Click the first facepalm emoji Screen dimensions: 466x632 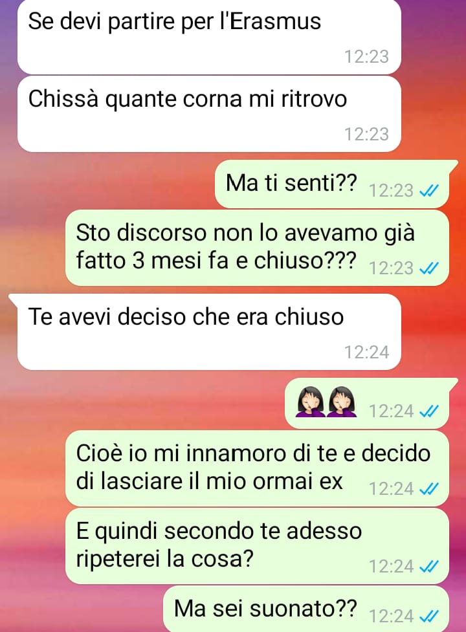coord(309,402)
